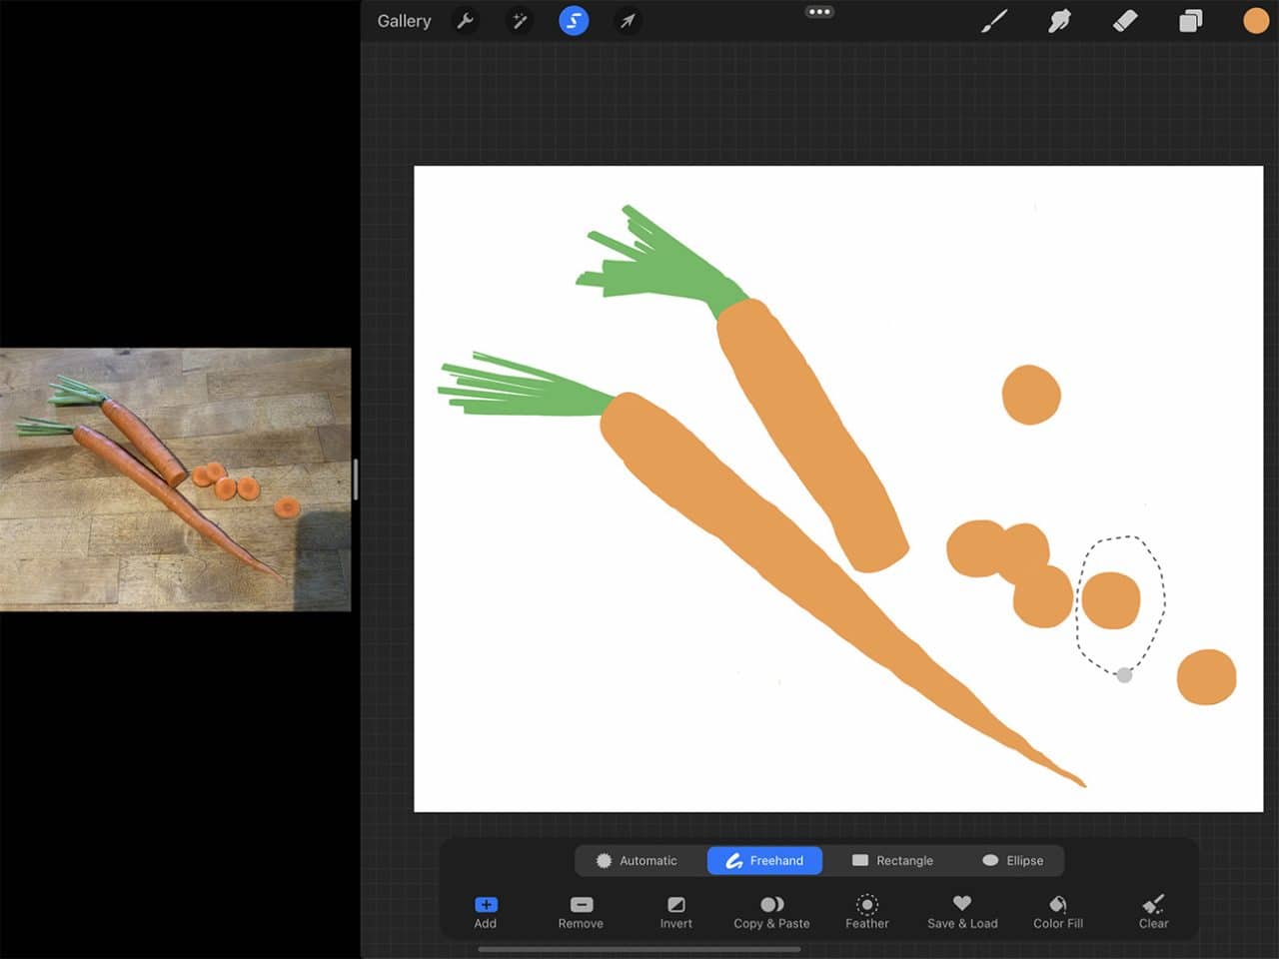Open the Layers panel icon
This screenshot has height=959, width=1279.
coord(1189,20)
